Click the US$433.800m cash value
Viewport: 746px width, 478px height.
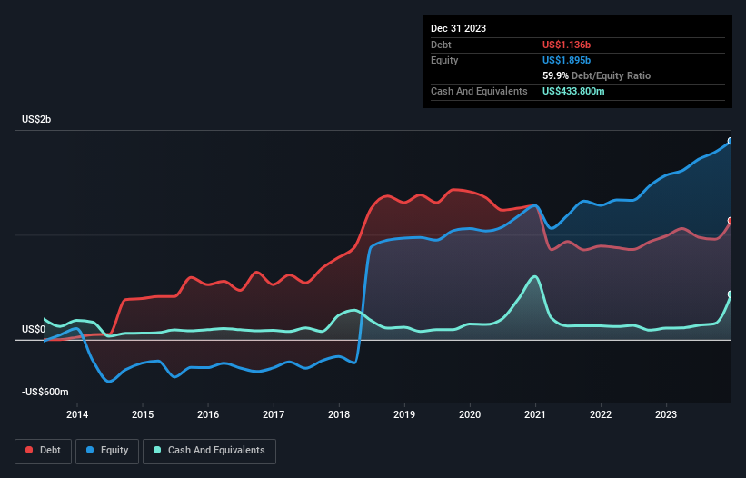click(573, 91)
